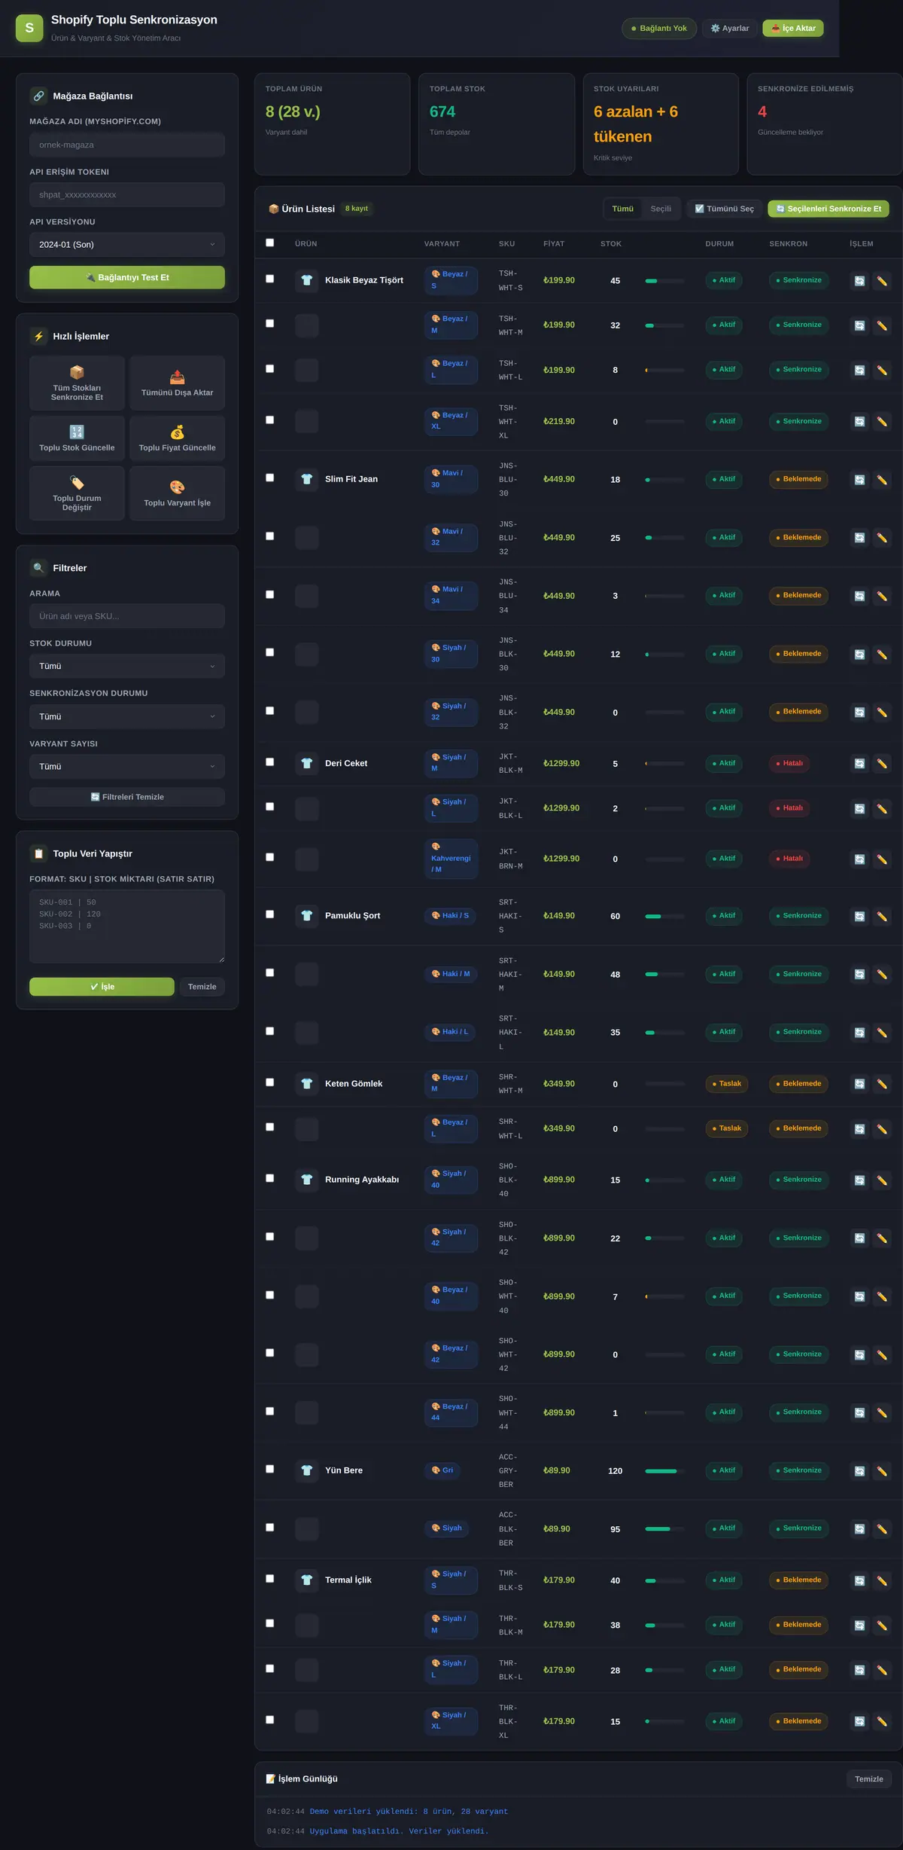Click Tüm Stokları Senkronize Et tile
The width and height of the screenshot is (903, 1850).
pyautogui.click(x=77, y=383)
